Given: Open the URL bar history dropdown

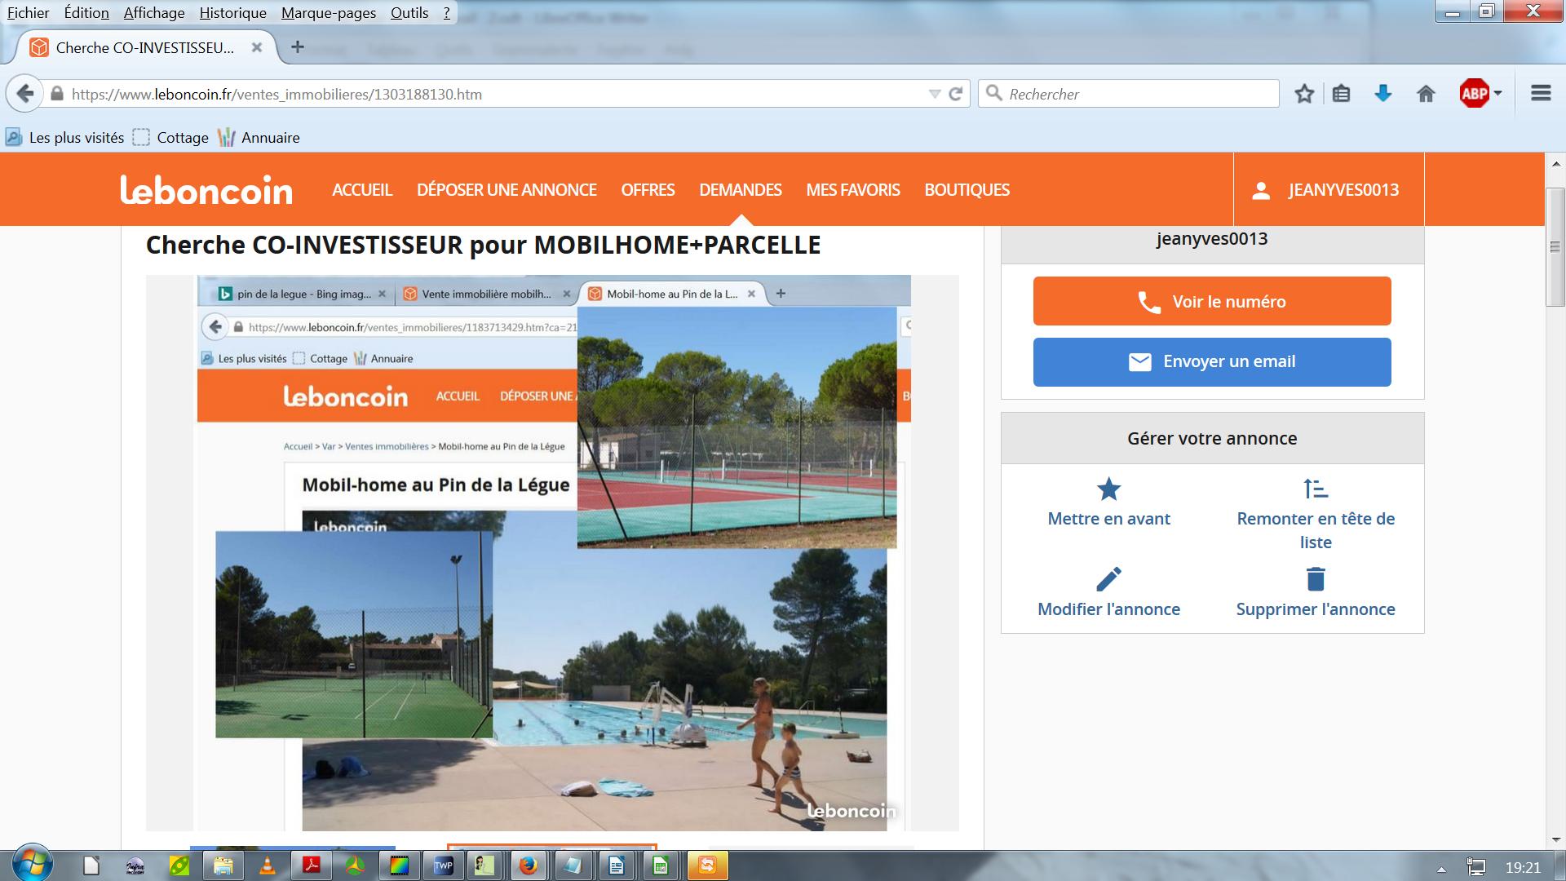Looking at the screenshot, I should pos(935,94).
